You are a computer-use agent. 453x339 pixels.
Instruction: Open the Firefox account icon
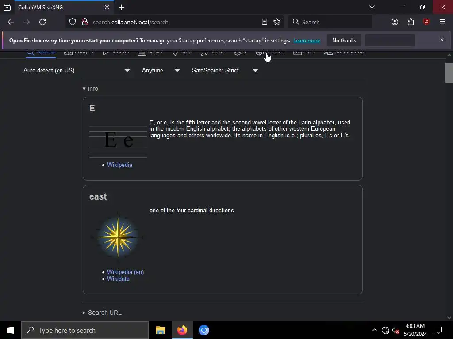coord(395,22)
